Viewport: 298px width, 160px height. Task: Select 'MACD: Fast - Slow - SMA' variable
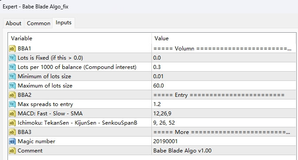pos(50,114)
